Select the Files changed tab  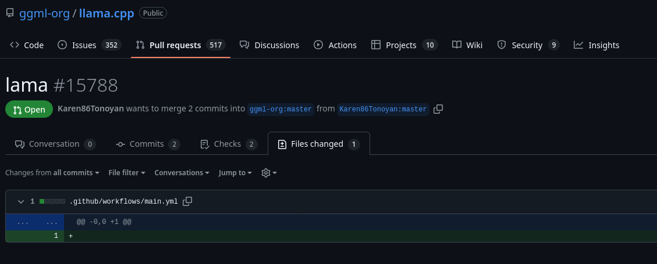(319, 144)
